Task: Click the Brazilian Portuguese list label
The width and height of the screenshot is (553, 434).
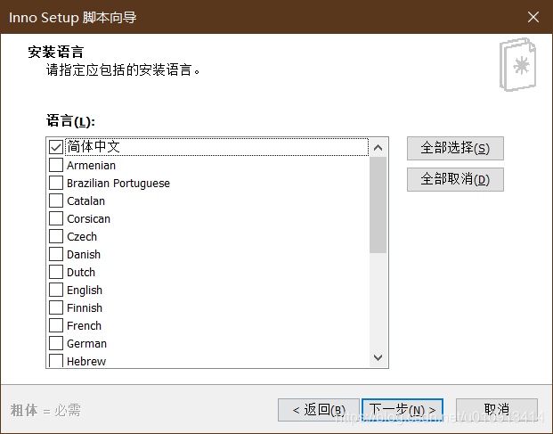Action: pos(118,184)
